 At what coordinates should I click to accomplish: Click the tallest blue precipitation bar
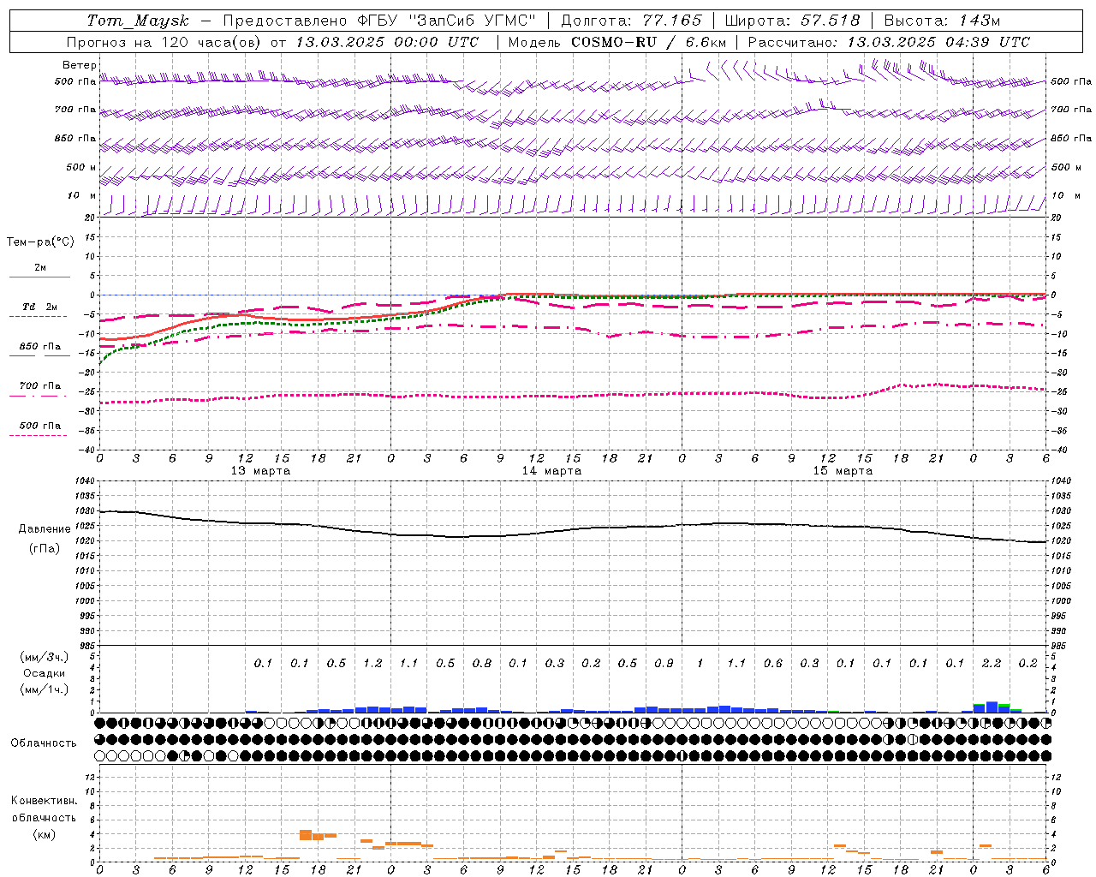click(992, 707)
